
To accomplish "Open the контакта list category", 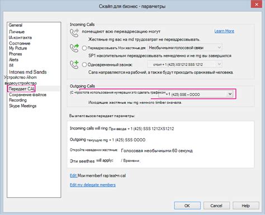I will click(20, 37).
